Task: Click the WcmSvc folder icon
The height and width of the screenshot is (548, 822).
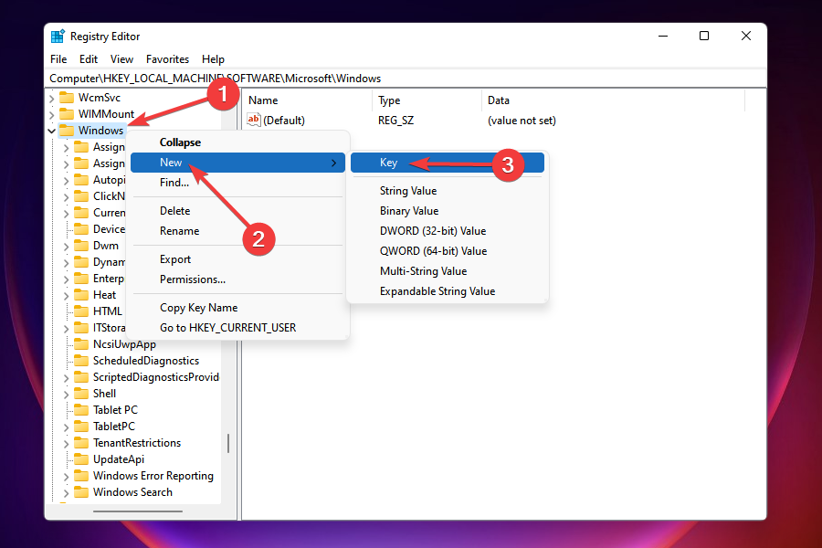Action: [67, 98]
